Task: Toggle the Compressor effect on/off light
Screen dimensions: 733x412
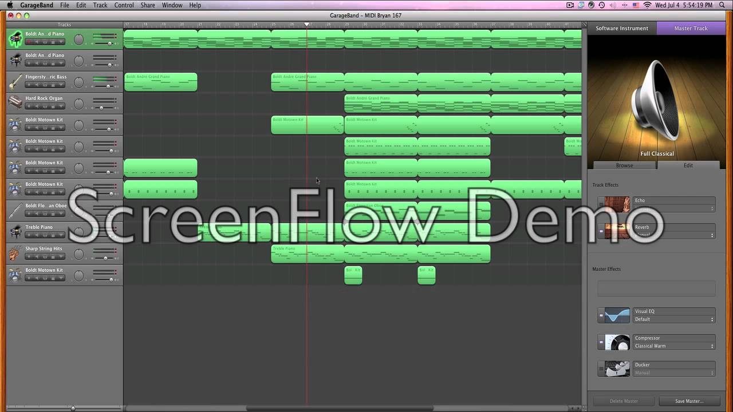Action: tap(601, 342)
